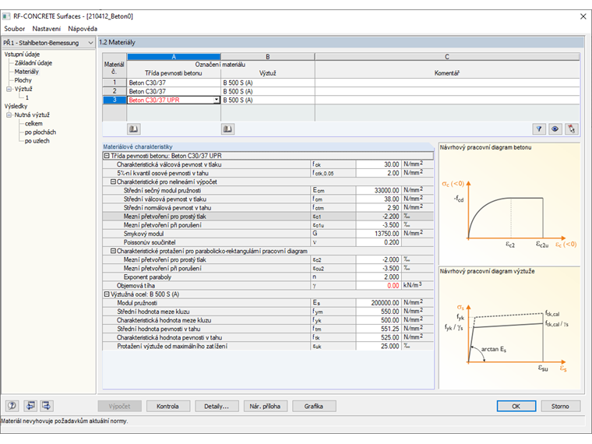Click the RF-CONCRETE application title icon

tap(6, 16)
